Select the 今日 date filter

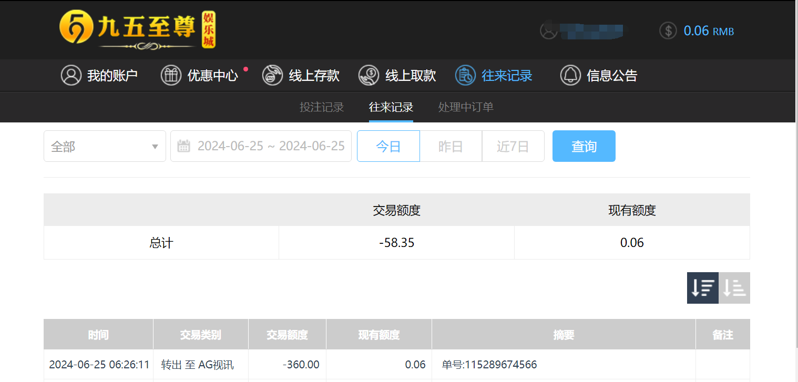pyautogui.click(x=388, y=146)
